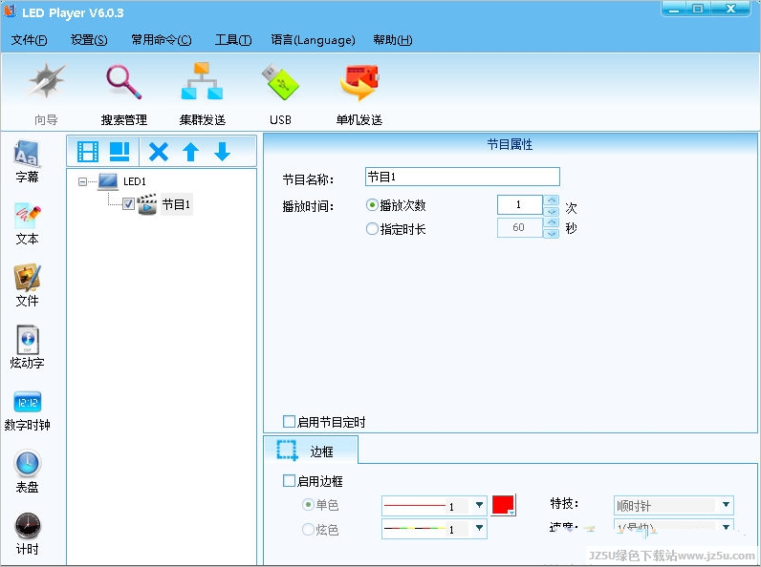Select the 播放次数 radio button

tap(372, 205)
